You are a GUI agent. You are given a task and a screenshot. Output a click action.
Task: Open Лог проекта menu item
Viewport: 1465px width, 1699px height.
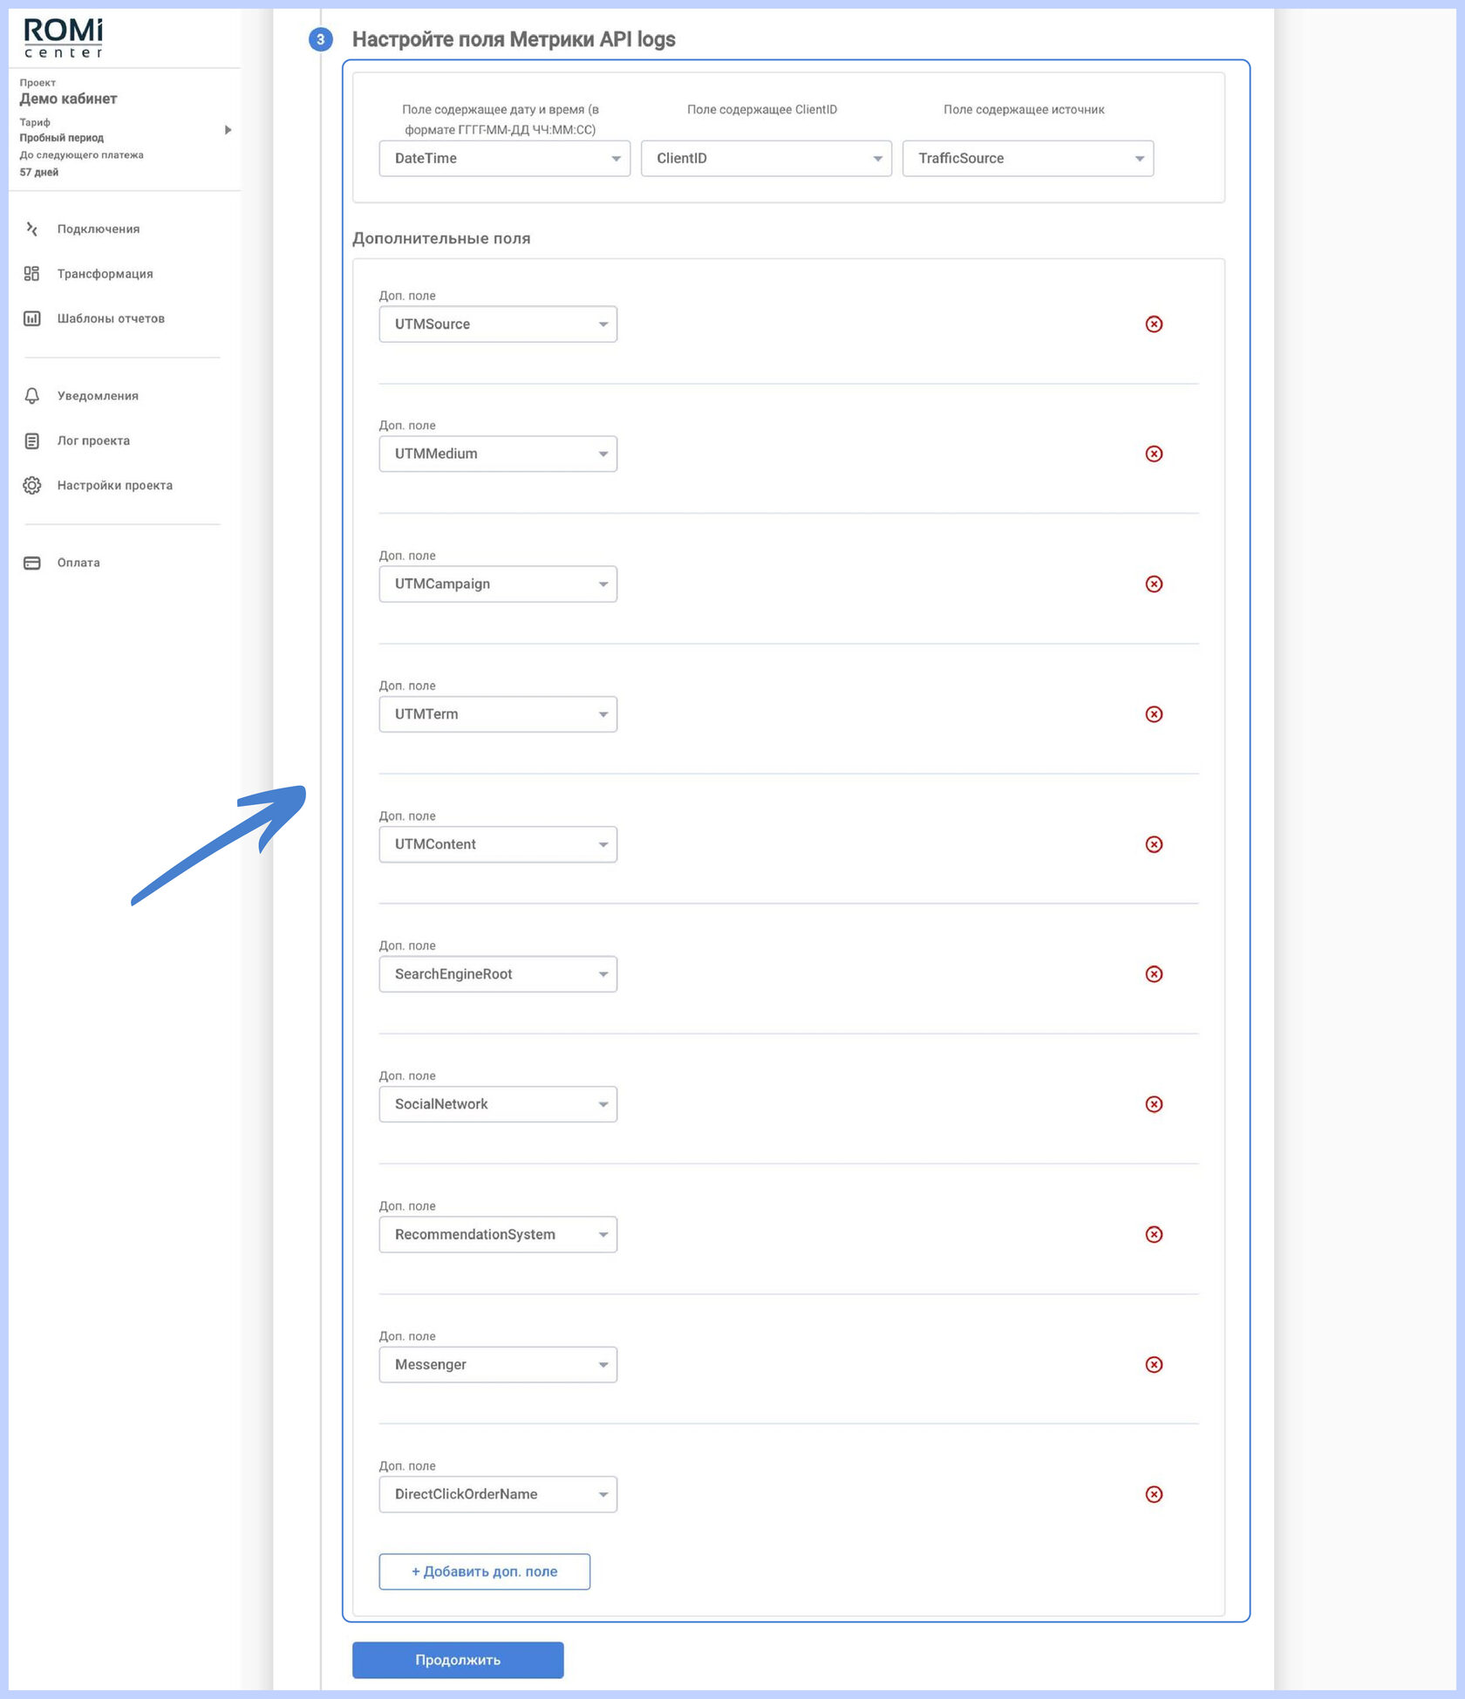pos(93,440)
